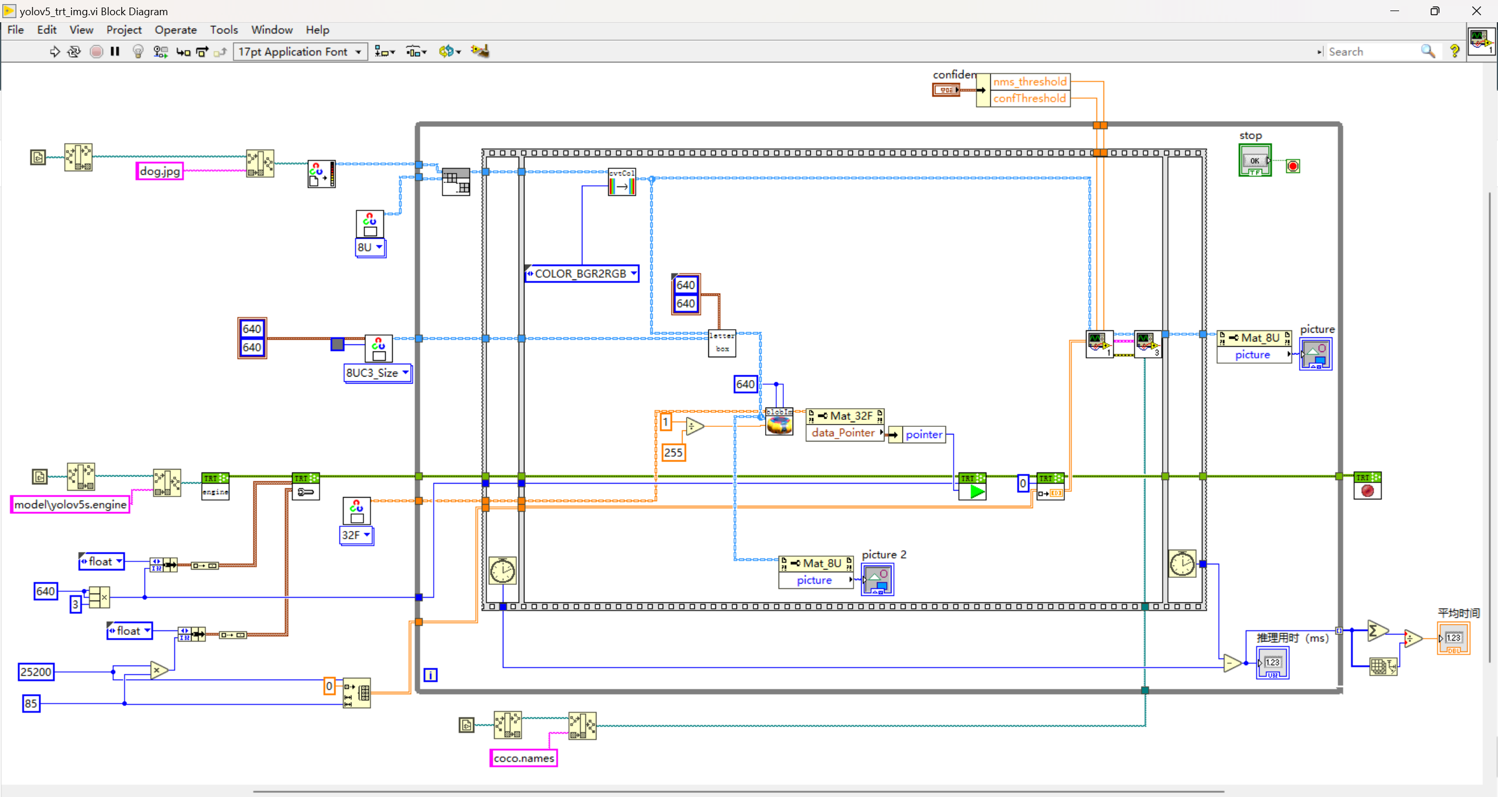Click the Run arrow button
The height and width of the screenshot is (797, 1498).
(54, 51)
